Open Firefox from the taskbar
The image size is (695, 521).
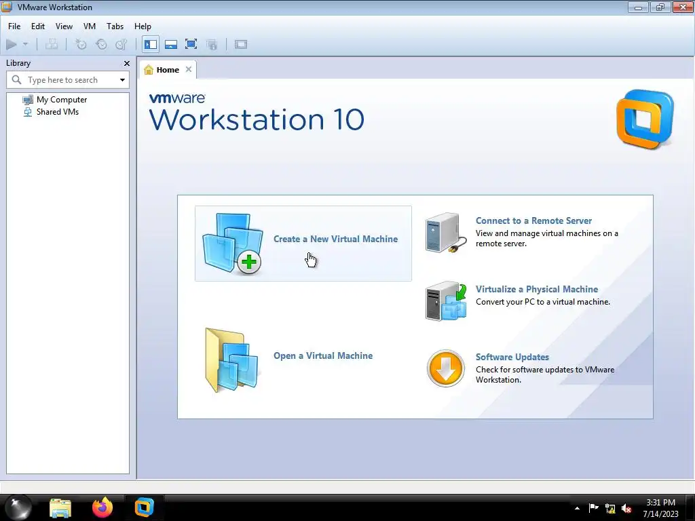click(102, 507)
